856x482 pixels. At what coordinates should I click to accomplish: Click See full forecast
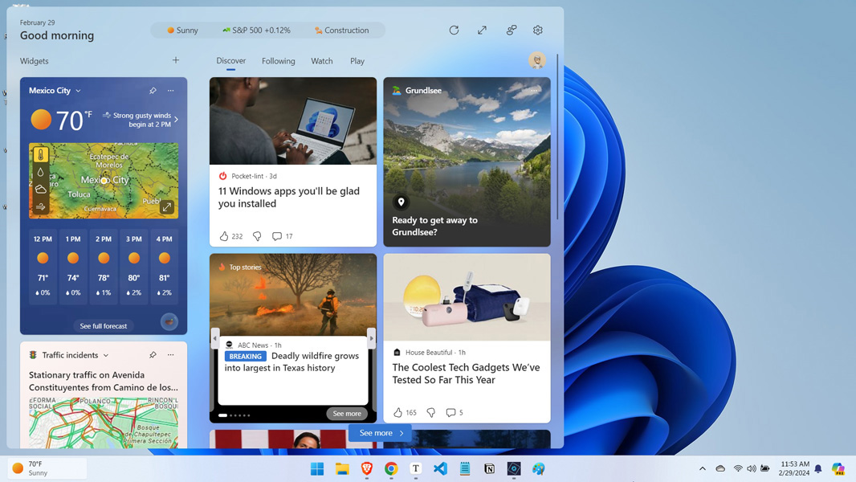pos(104,326)
